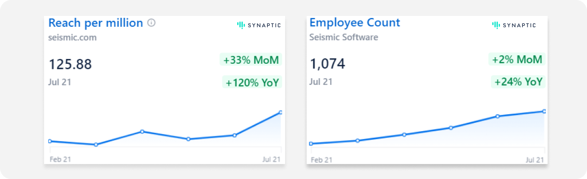The width and height of the screenshot is (587, 179).
Task: Select last data point on Reach chart
Action: click(x=280, y=112)
